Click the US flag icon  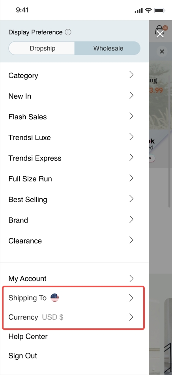coord(55,298)
